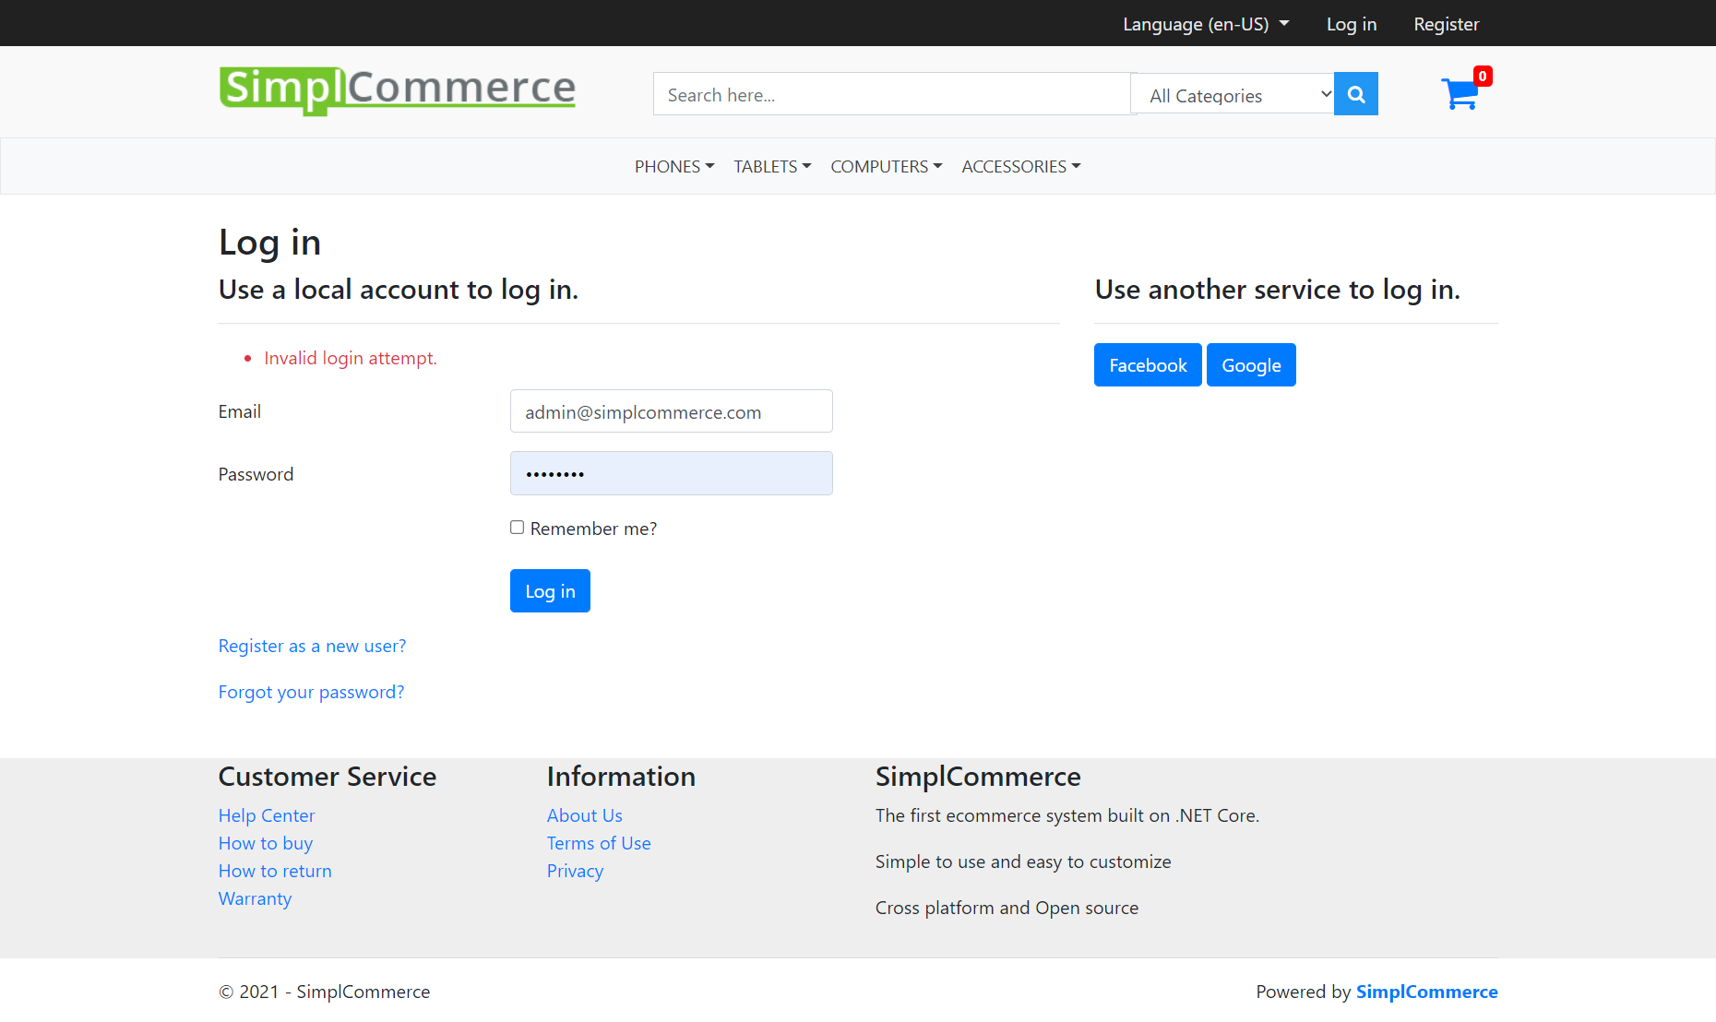Open the Language (en-US) dropdown
The width and height of the screenshot is (1716, 1022).
(x=1206, y=24)
